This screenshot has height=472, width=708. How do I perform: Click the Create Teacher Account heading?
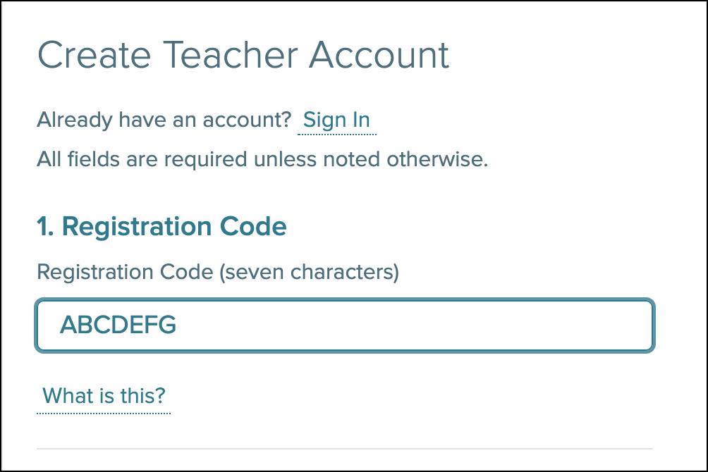(x=243, y=55)
